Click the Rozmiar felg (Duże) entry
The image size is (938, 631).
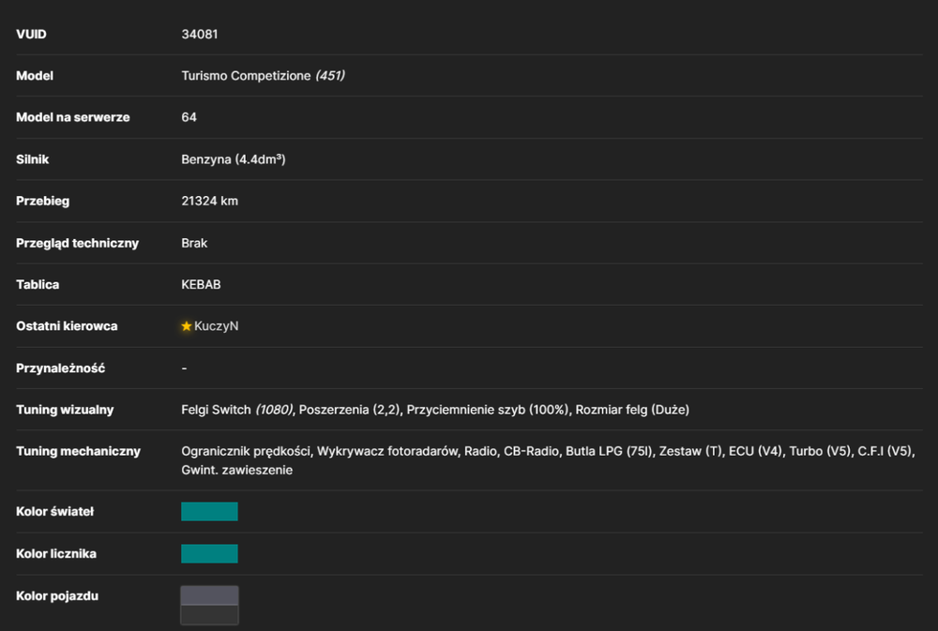pos(632,410)
